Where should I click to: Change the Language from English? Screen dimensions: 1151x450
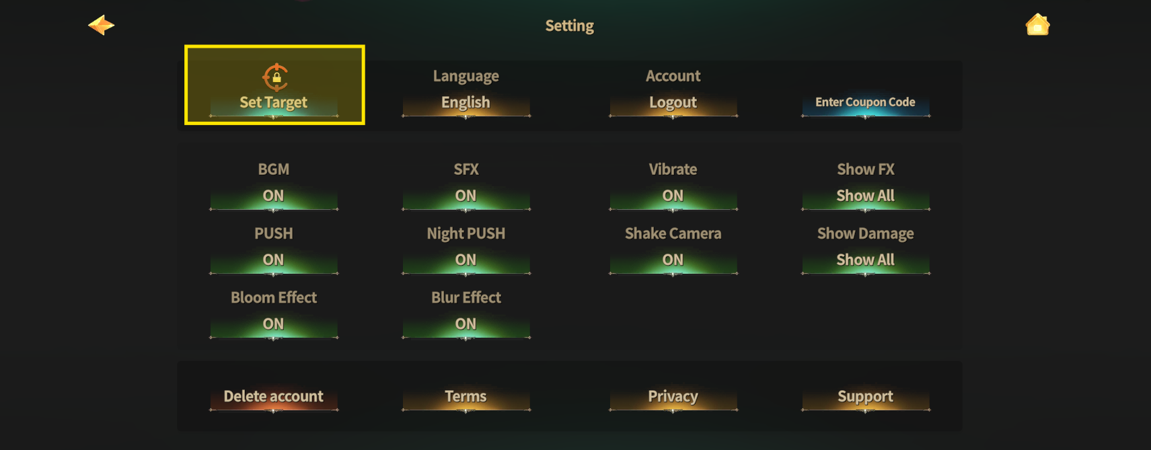(466, 103)
